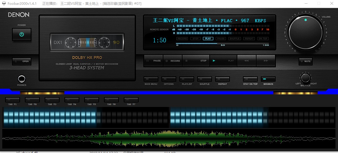Click the SHUFFLE indicator in the display
Screen dimensions: 338x153
[x=235, y=38]
